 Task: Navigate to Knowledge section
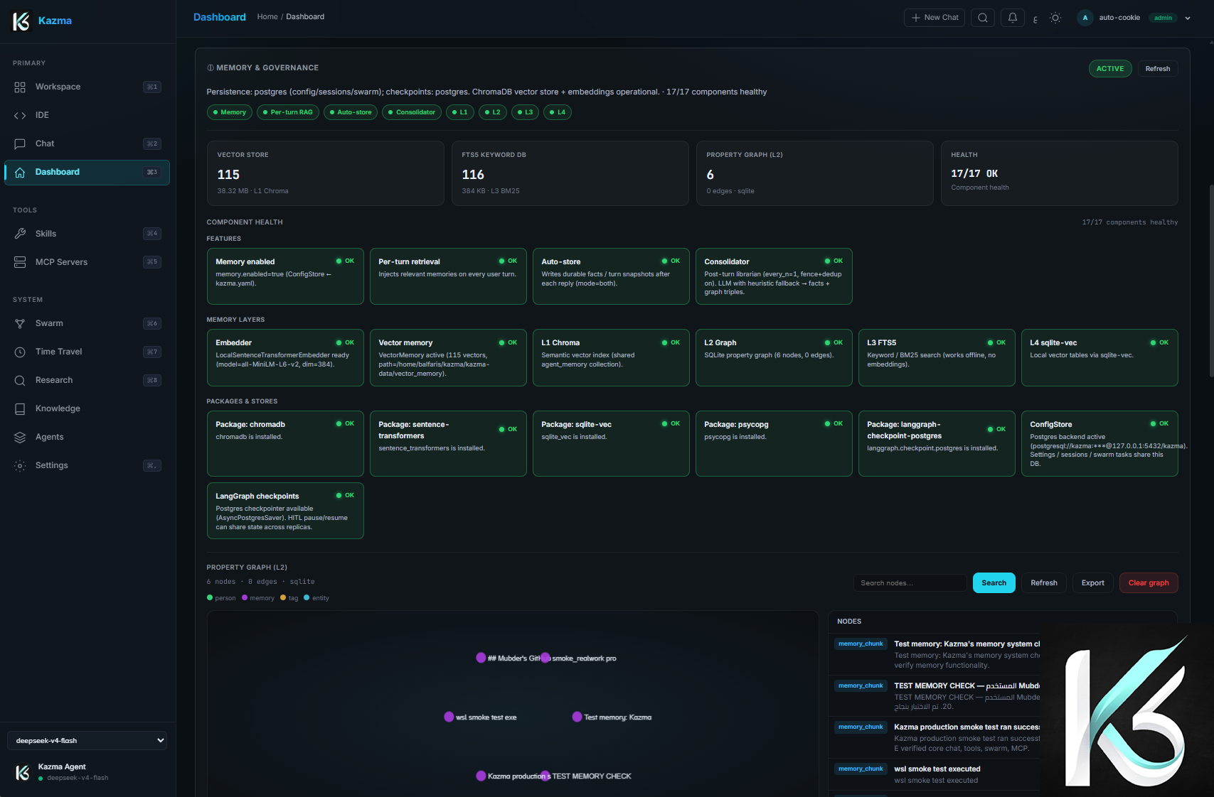87,408
